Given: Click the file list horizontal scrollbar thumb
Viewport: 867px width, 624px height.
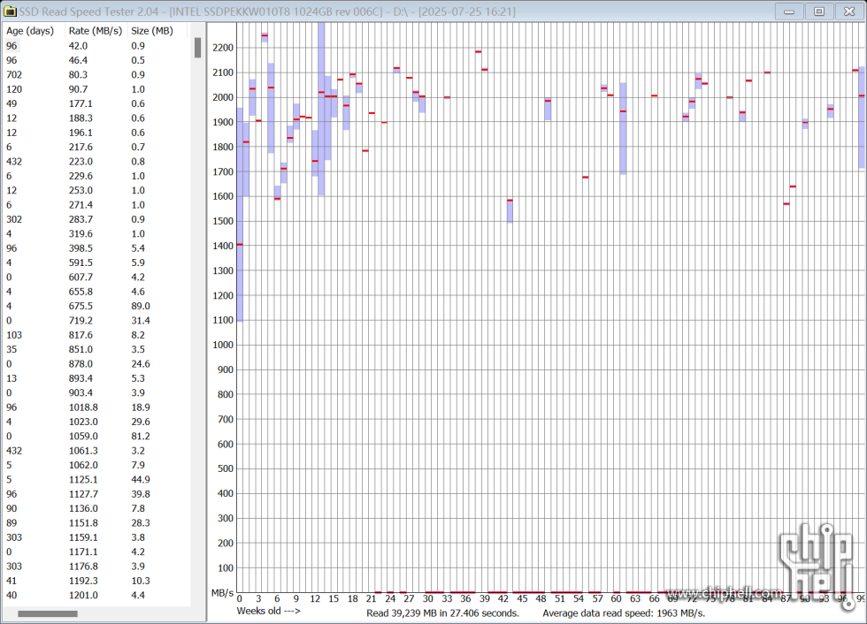Looking at the screenshot, I should [48, 613].
